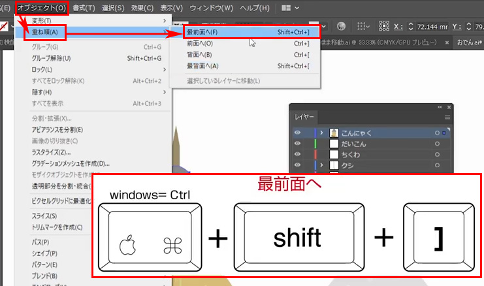Close the 移動.ai document tab

(447, 43)
